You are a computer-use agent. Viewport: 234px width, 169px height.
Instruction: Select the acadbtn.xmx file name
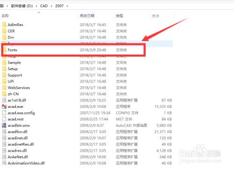tap(19, 126)
